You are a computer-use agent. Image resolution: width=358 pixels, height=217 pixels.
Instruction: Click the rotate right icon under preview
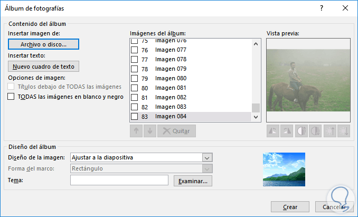pos(287,131)
